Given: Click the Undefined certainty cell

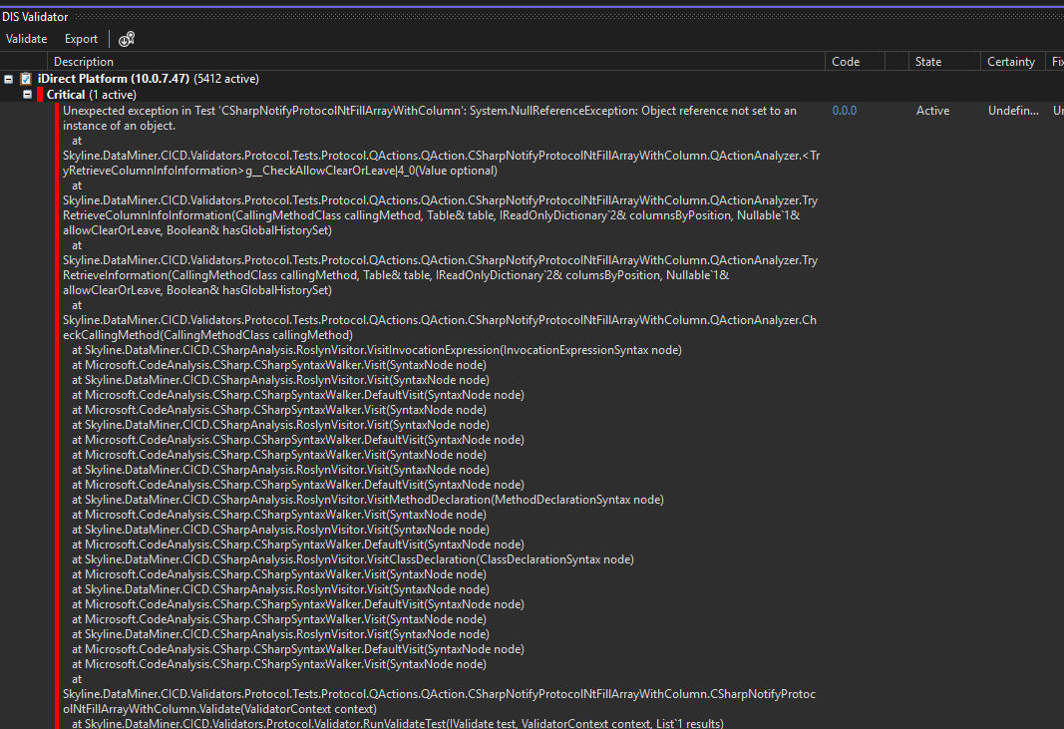Looking at the screenshot, I should [1010, 111].
